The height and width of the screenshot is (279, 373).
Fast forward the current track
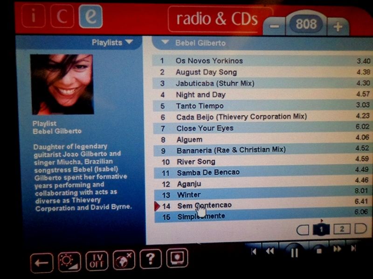point(337,249)
